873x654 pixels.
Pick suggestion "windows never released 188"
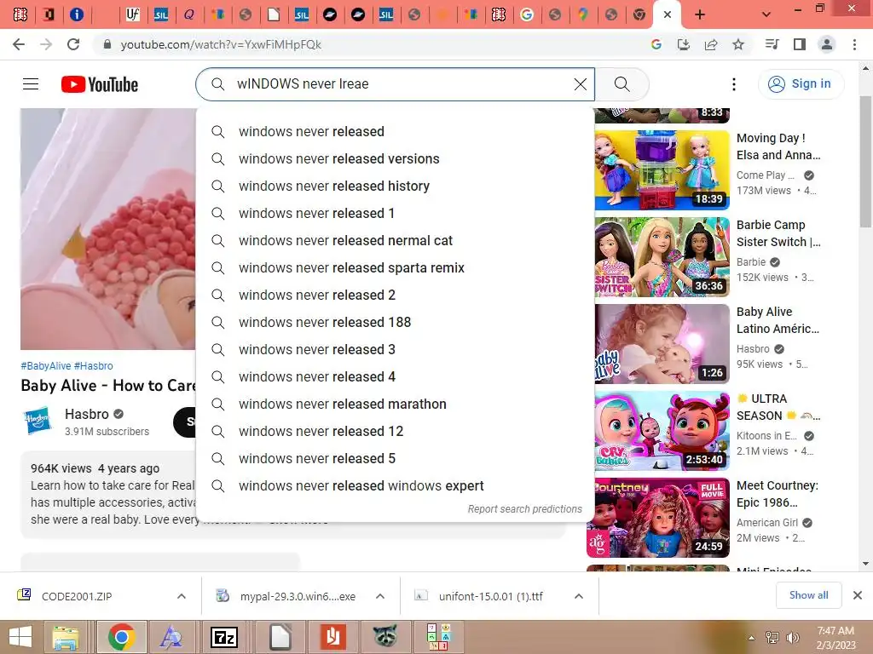396,322
